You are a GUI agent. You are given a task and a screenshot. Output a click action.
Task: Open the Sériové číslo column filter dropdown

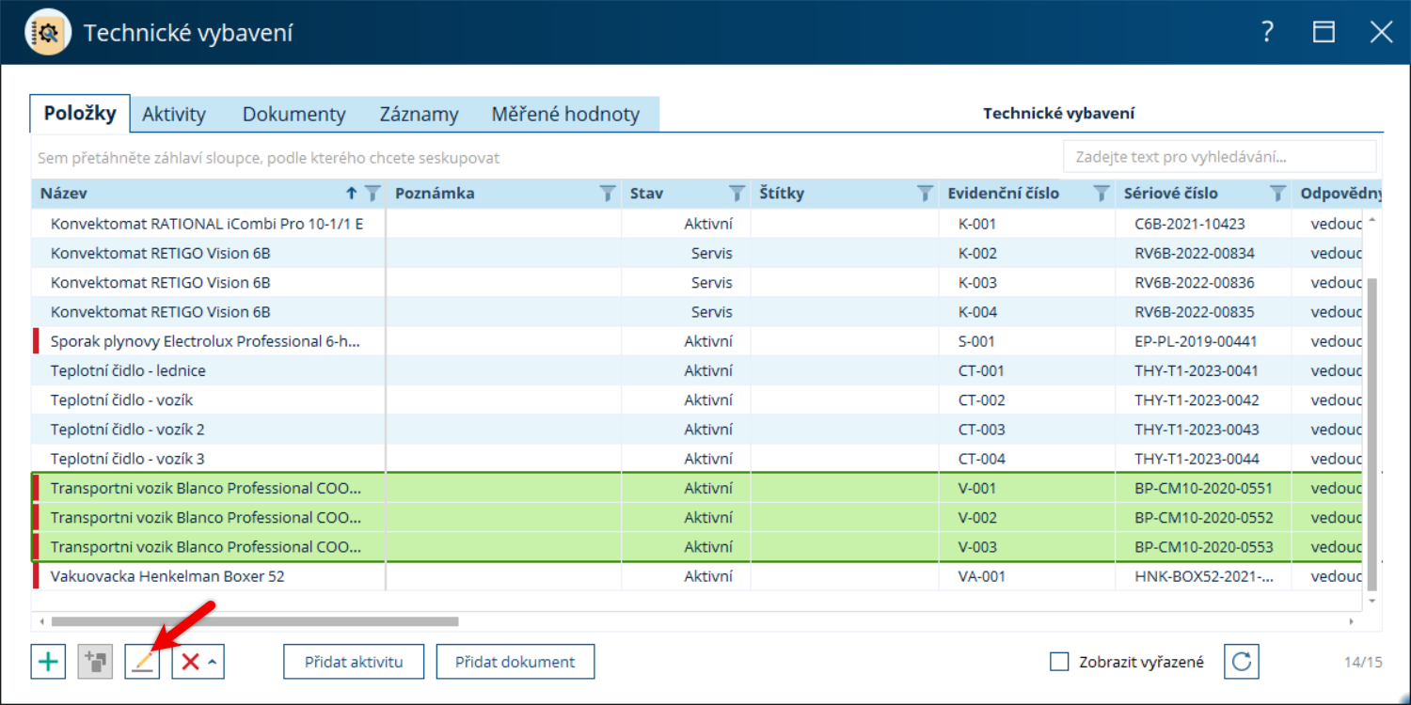tap(1277, 194)
